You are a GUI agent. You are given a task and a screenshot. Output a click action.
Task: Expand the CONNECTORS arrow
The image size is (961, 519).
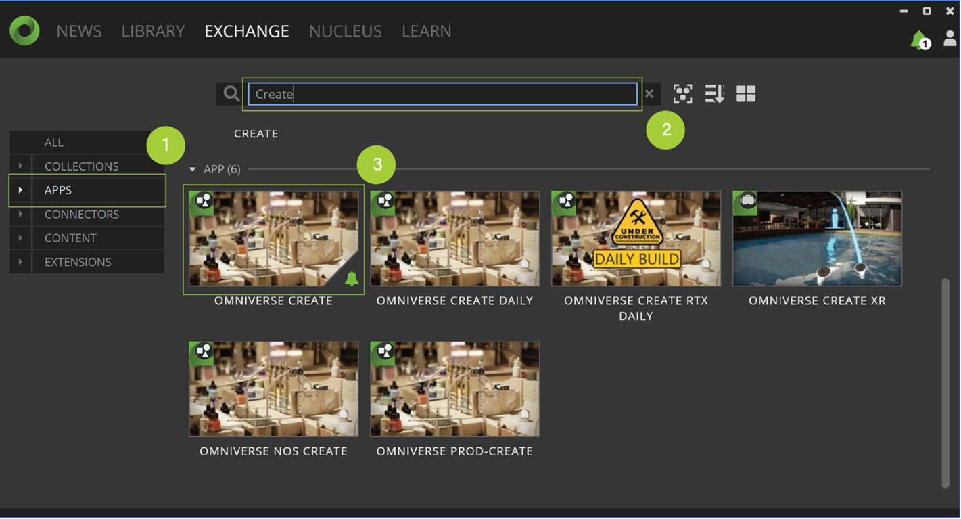pyautogui.click(x=20, y=214)
